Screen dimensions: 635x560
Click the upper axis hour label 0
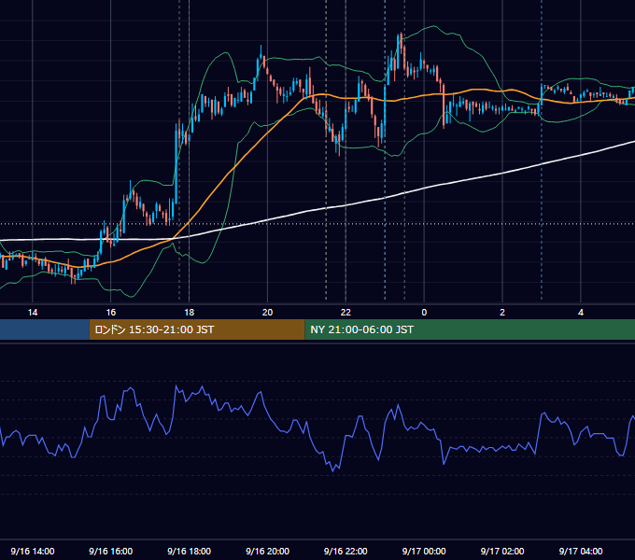click(x=424, y=313)
